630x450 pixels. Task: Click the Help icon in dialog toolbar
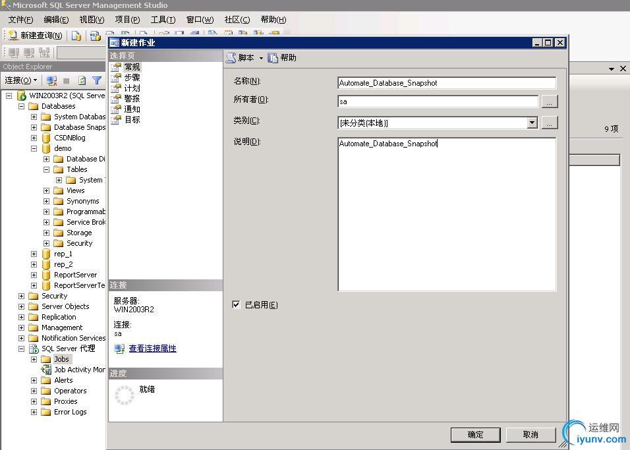click(273, 58)
